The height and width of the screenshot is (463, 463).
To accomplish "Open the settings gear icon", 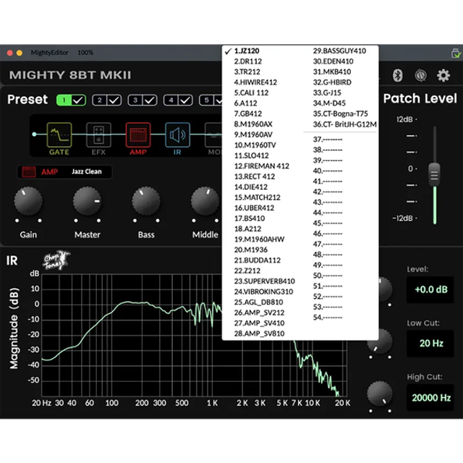I will click(x=443, y=75).
